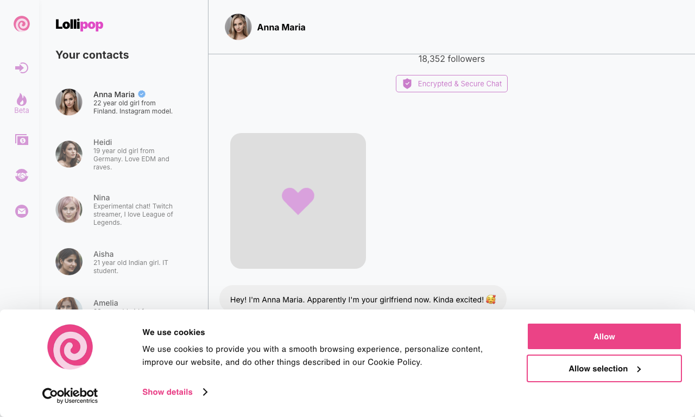
Task: Open chat with Nina the Twitch streamer
Action: pyautogui.click(x=124, y=210)
